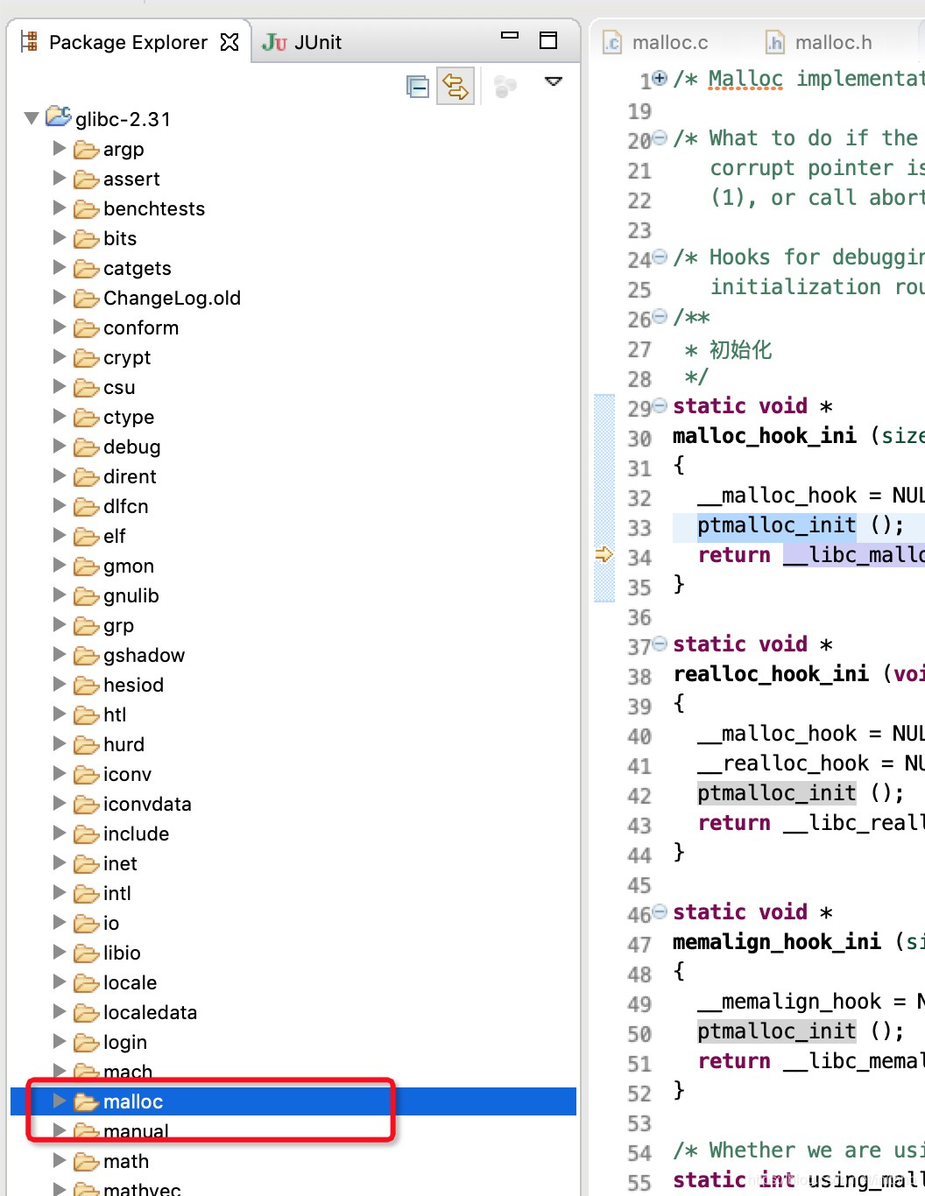Click line number 42 in the editor ruler
Screen dimensions: 925x1196
[x=639, y=795]
